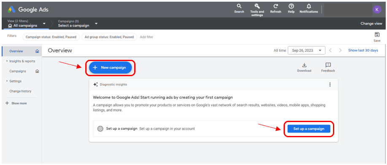The image size is (387, 165).
Task: Click the Save filters icon
Action: (377, 35)
